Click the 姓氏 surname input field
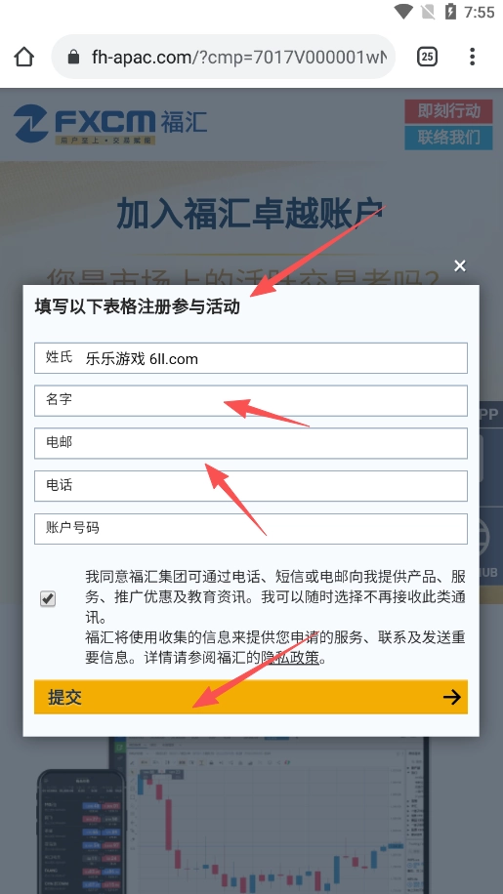Viewport: 503px width, 894px height. (x=251, y=358)
